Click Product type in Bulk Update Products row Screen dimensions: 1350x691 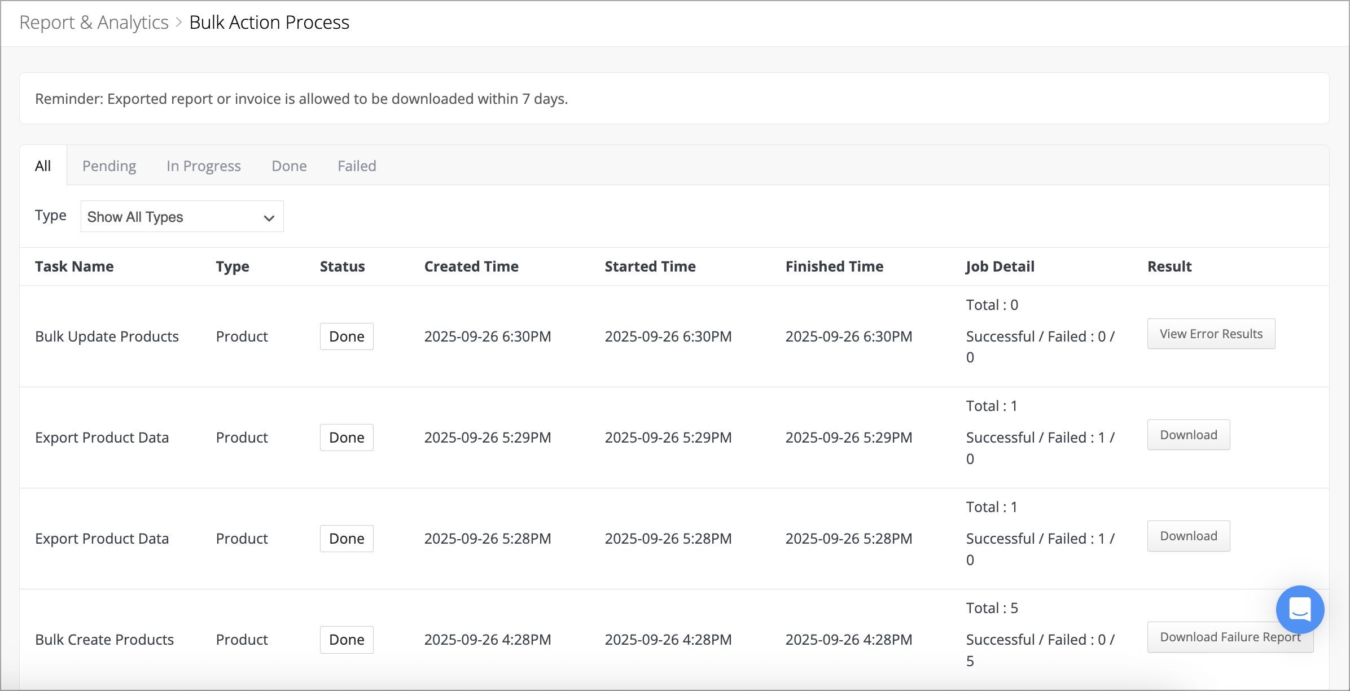click(242, 336)
